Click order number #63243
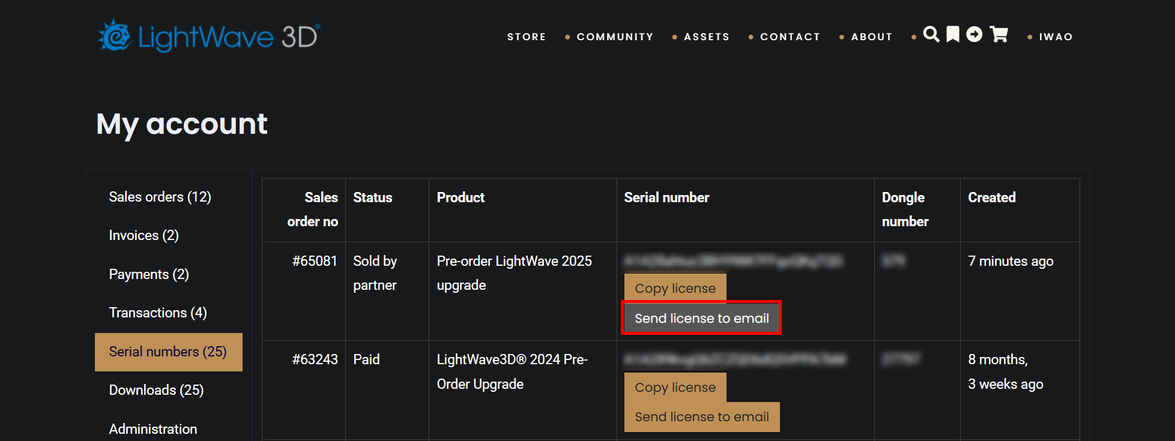 [315, 359]
